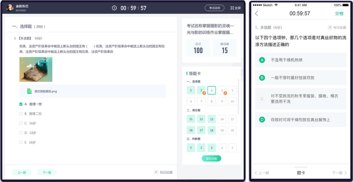Click the answer card vertical scrollbar

coord(238,96)
